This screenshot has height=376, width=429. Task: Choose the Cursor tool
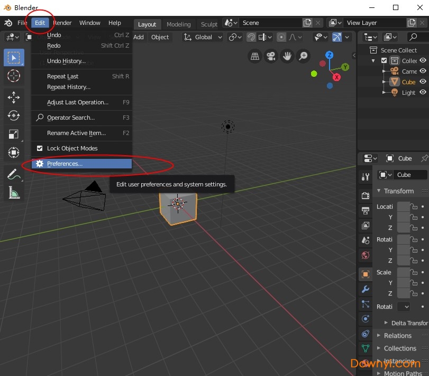[x=14, y=76]
